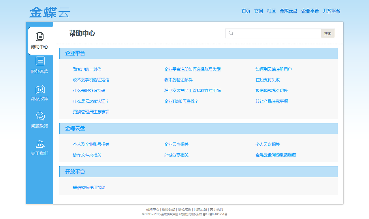Open 转让产品注意事项 article

(272, 101)
